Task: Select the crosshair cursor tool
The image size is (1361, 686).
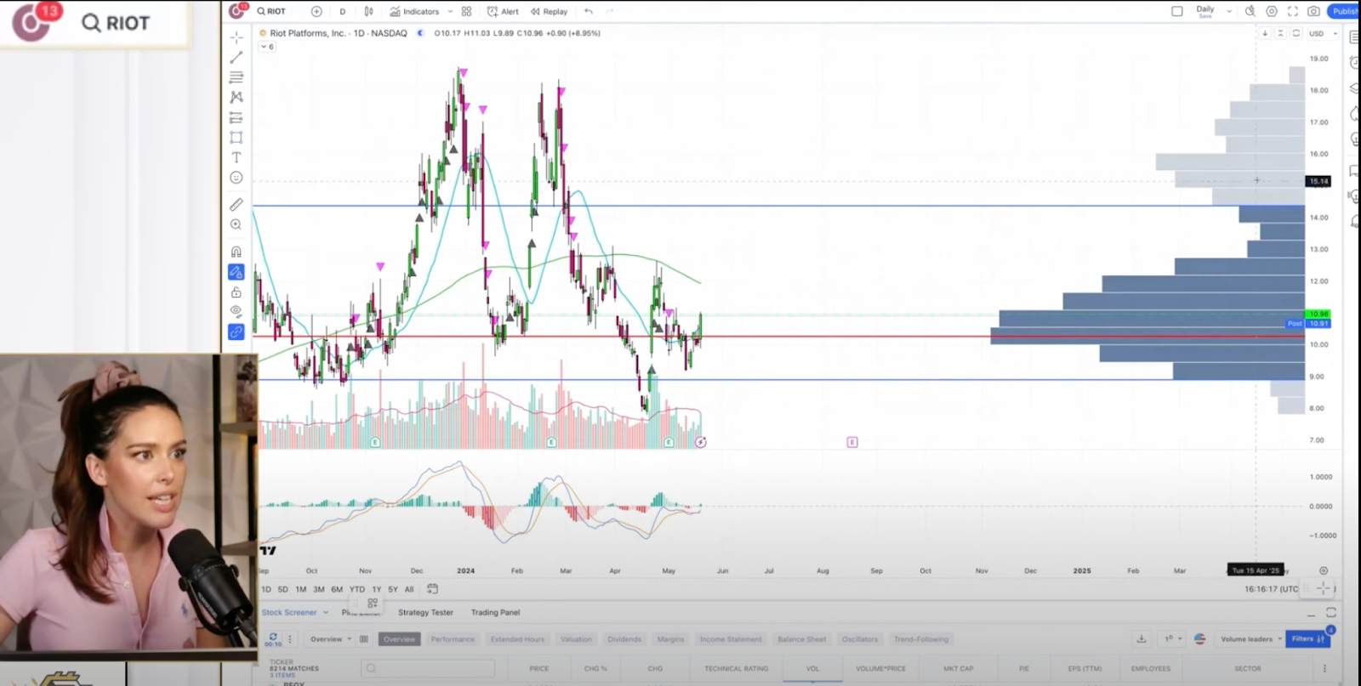Action: pyautogui.click(x=236, y=37)
